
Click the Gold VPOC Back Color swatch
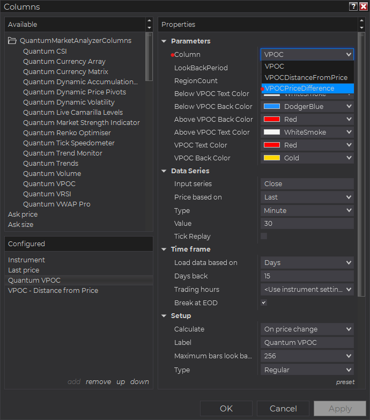pyautogui.click(x=272, y=158)
